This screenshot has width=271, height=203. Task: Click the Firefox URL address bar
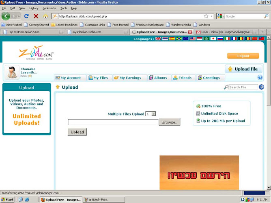[131, 16]
